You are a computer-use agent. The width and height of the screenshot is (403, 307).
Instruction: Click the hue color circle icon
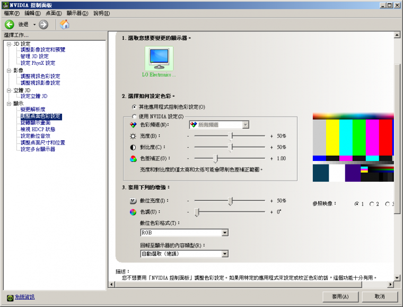coord(133,212)
